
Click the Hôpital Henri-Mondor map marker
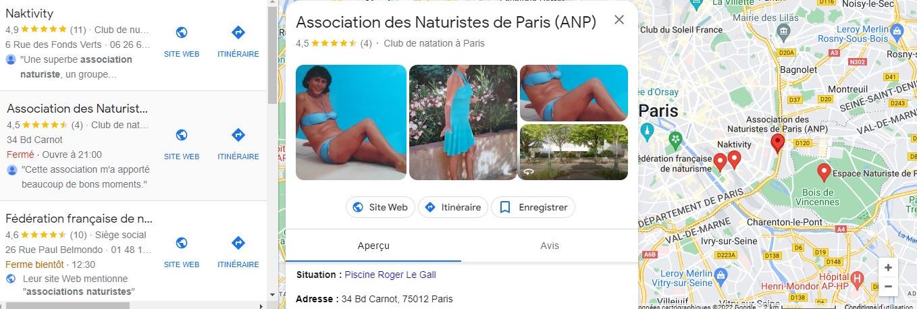858,278
